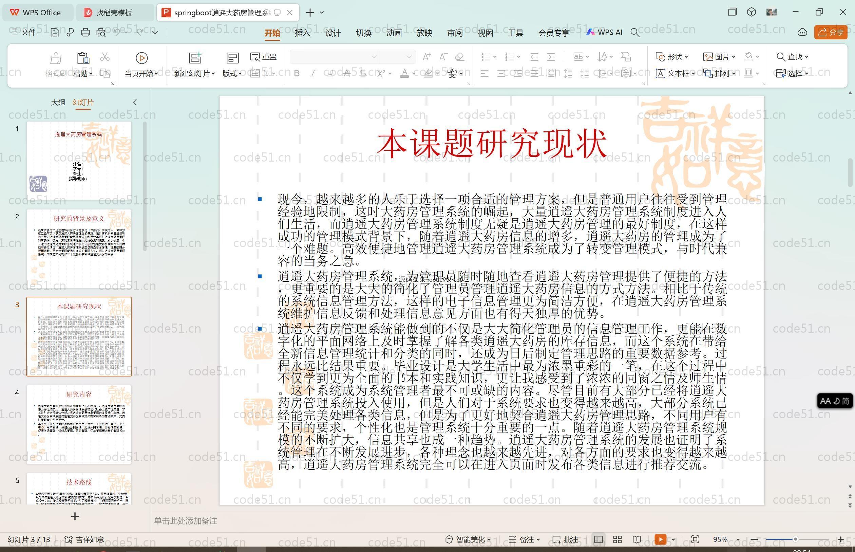Toggle Bold formatting

[x=297, y=73]
